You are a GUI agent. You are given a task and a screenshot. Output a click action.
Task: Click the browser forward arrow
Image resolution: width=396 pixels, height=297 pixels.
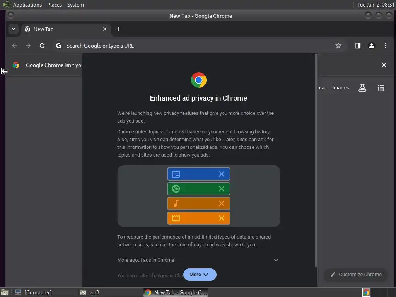(28, 46)
